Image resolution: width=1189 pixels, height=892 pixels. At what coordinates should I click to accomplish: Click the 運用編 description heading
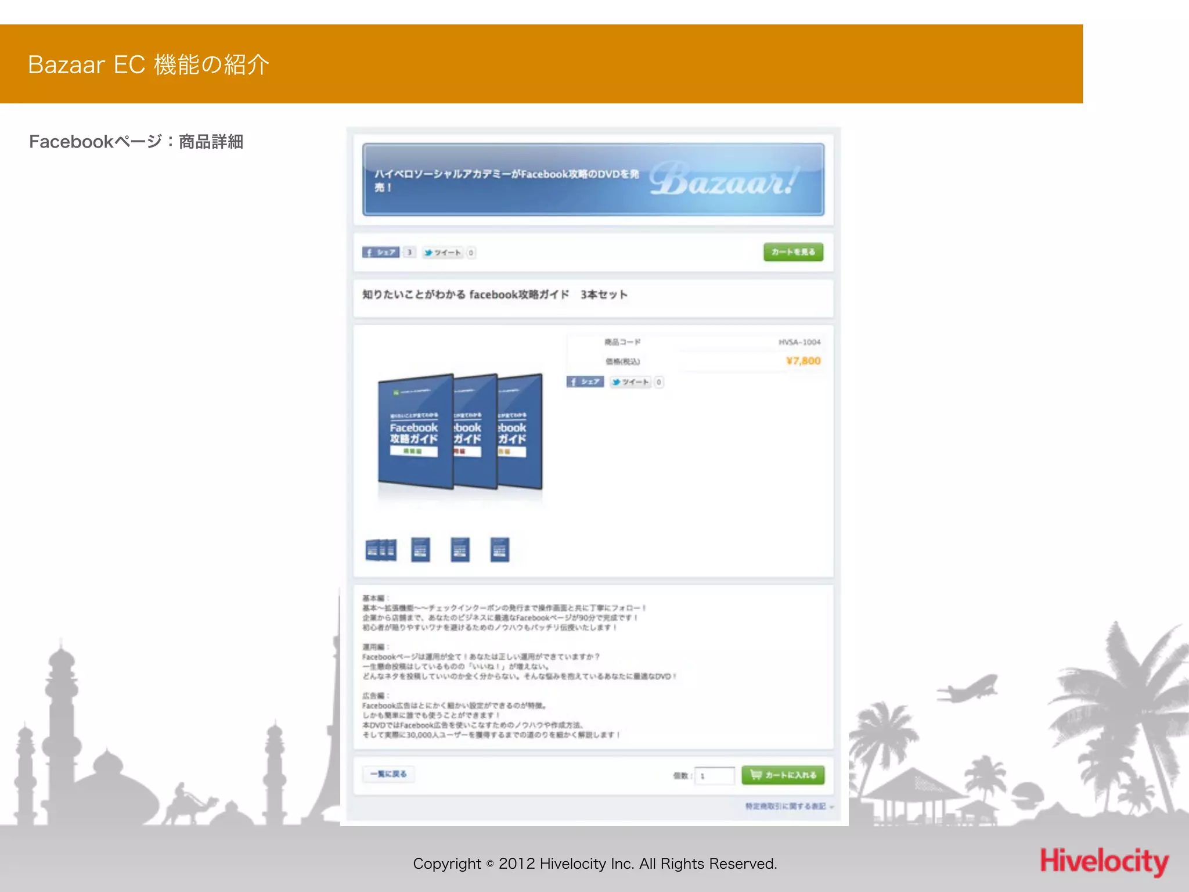pos(375,647)
